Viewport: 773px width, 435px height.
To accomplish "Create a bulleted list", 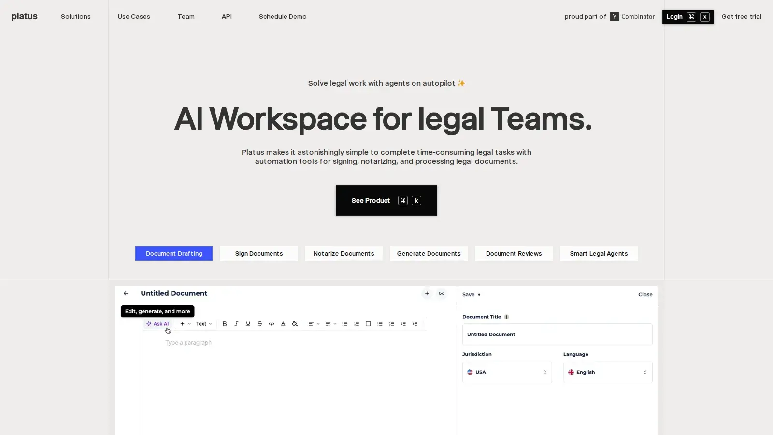I will click(x=345, y=324).
